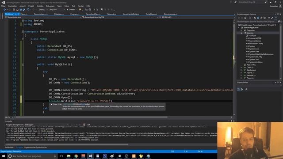Open Chrome from the taskbar
283x159 pixels.
tap(76, 156)
